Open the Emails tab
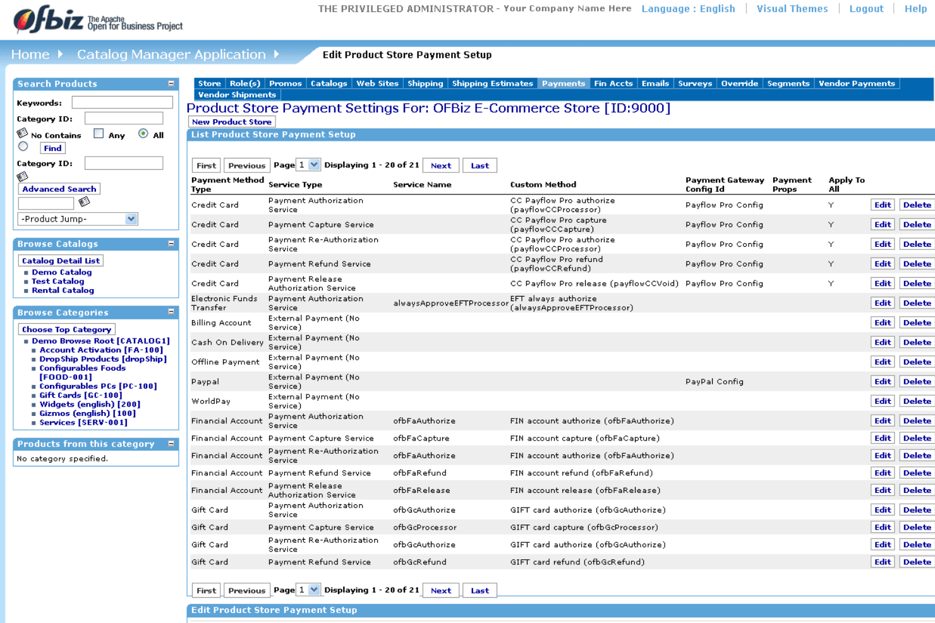The height and width of the screenshot is (623, 935). point(655,83)
